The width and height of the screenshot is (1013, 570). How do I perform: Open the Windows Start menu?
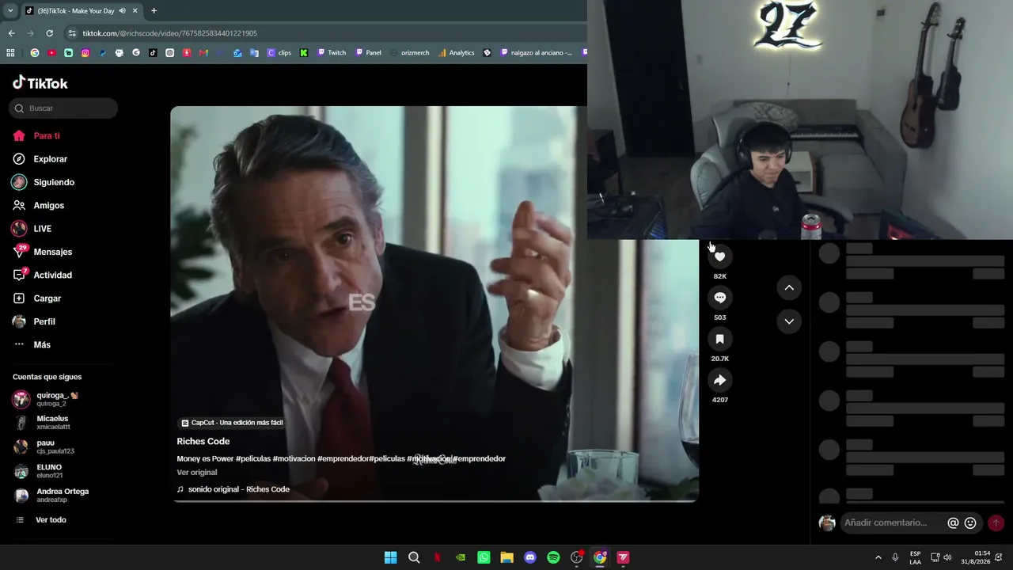(390, 557)
